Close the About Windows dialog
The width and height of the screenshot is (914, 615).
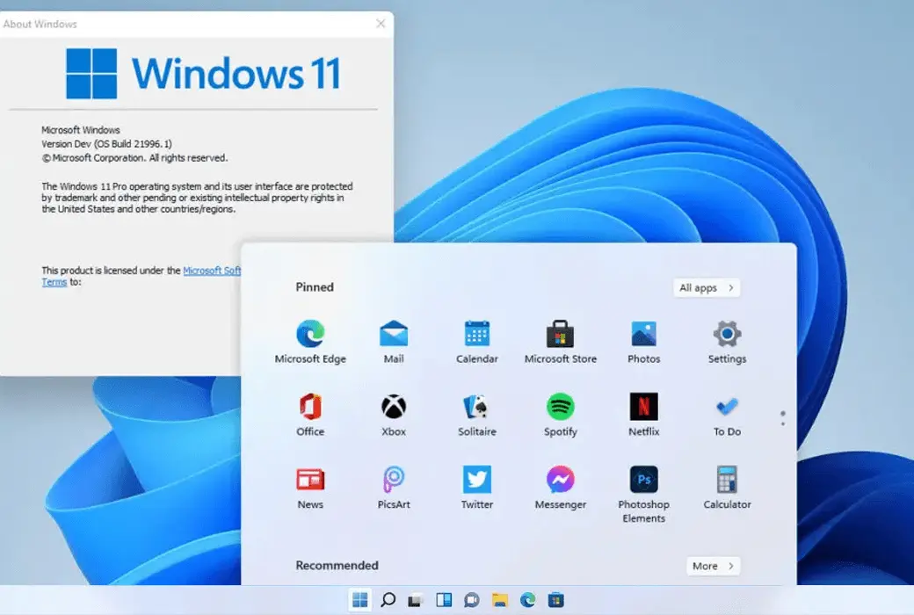pyautogui.click(x=381, y=24)
